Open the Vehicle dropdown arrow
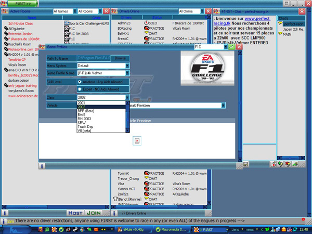The image size is (312, 234). [x=223, y=105]
